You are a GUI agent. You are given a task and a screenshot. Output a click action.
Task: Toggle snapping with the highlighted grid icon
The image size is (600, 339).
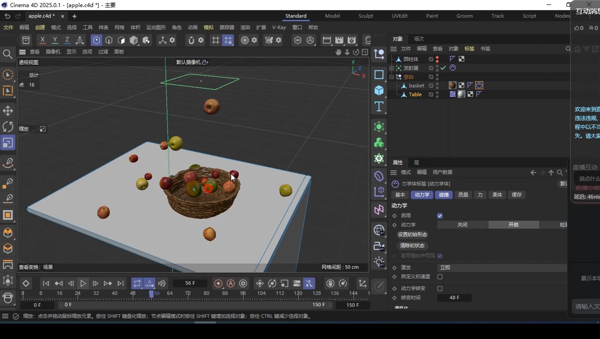click(228, 40)
